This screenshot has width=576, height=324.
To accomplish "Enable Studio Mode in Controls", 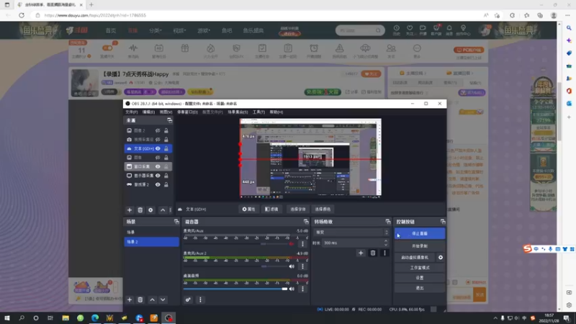I will coord(420,268).
